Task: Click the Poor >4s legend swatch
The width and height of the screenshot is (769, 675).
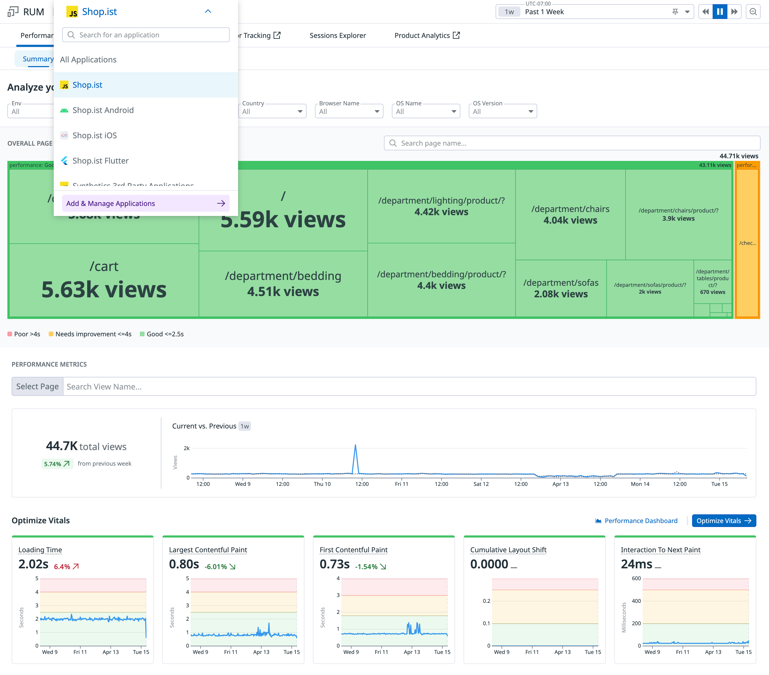Action: click(x=10, y=334)
